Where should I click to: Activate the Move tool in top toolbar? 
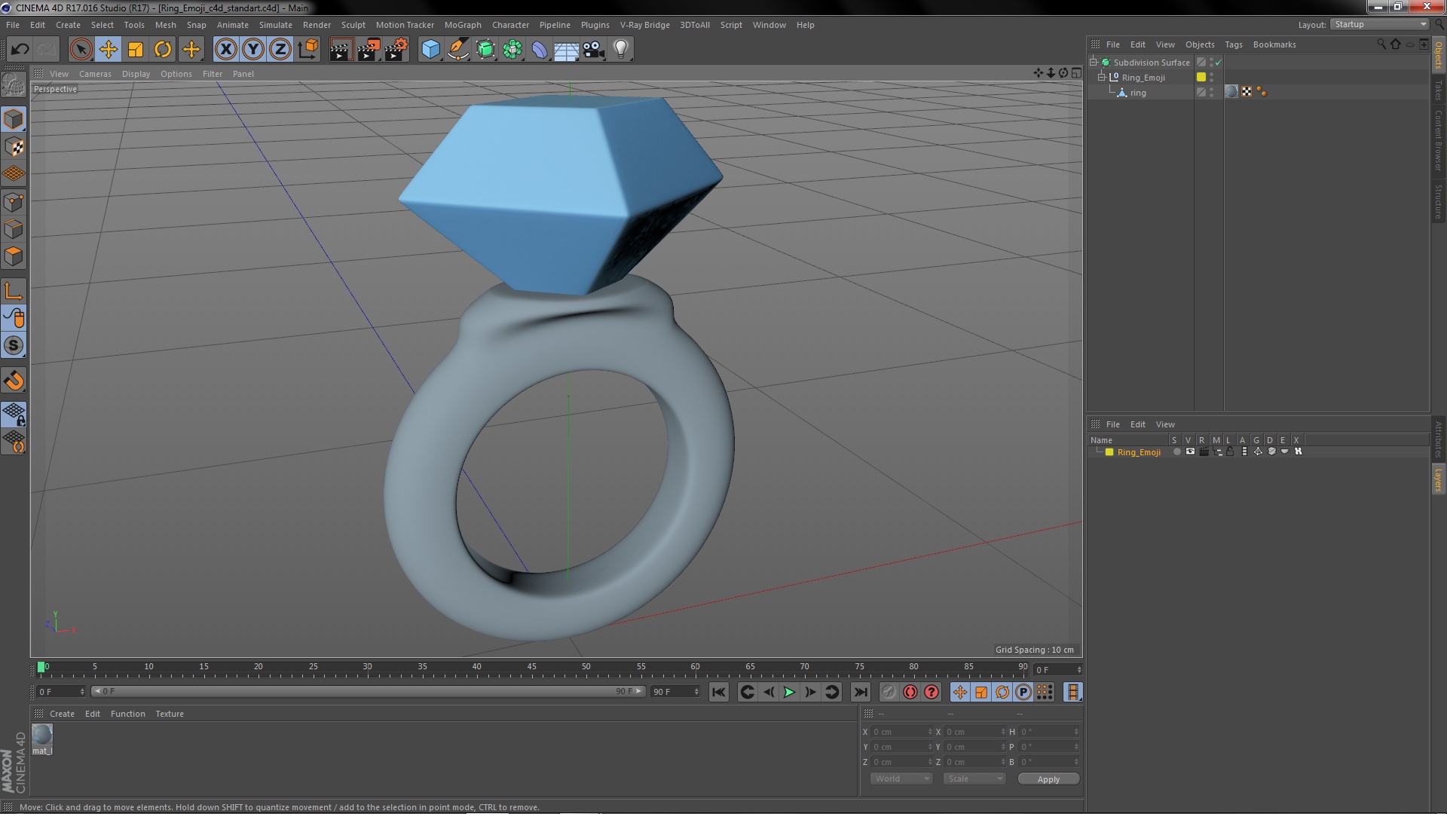click(109, 50)
